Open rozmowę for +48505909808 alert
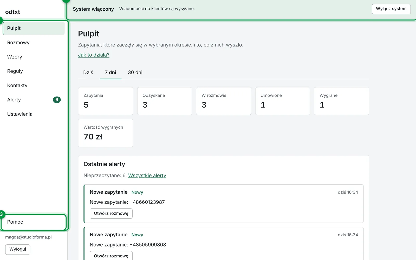416x260 pixels. click(x=111, y=256)
